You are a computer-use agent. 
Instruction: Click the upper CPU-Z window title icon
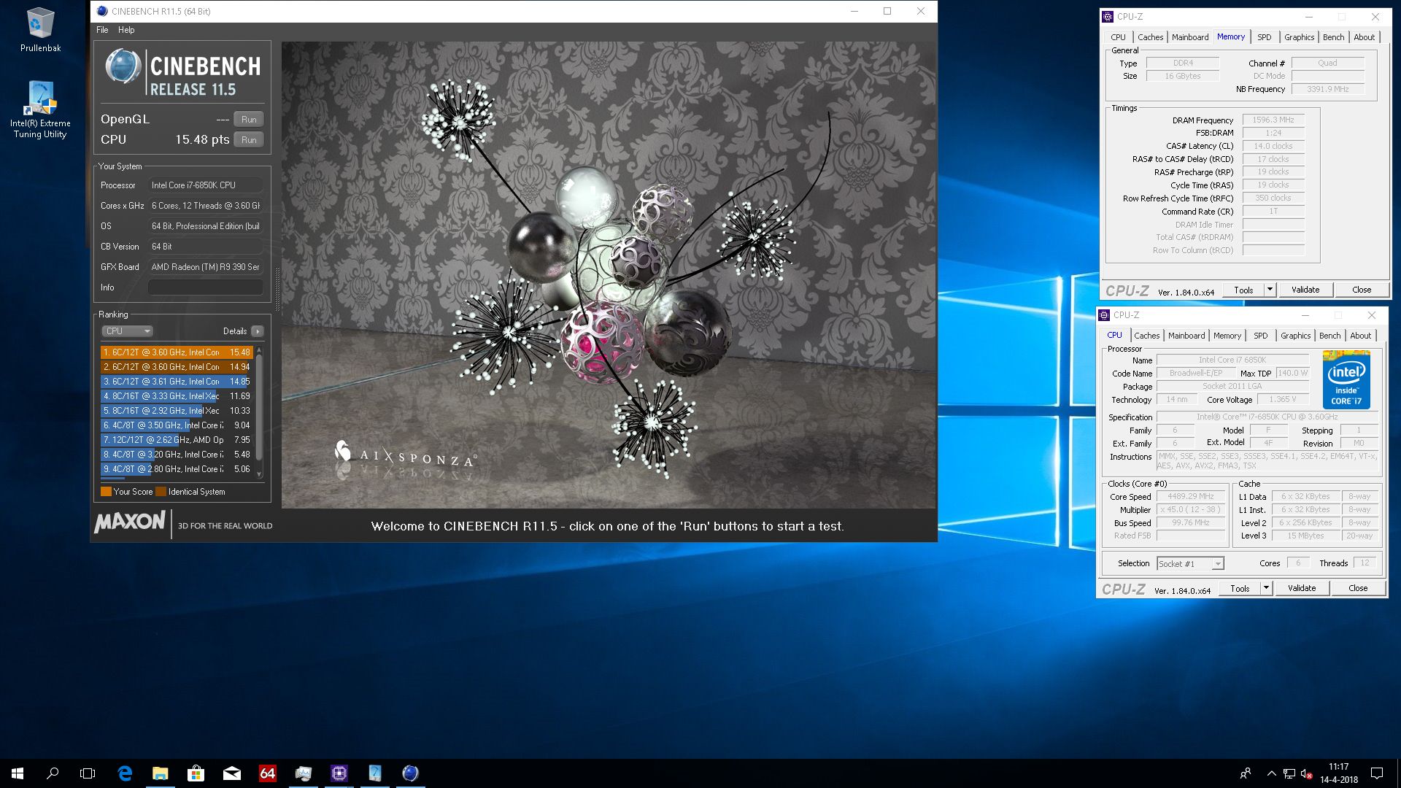1108,17
